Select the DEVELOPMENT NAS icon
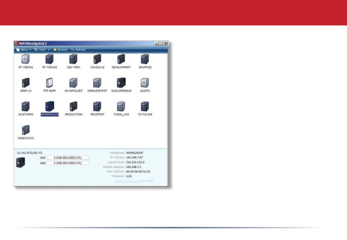347x240 pixels. [x=121, y=59]
